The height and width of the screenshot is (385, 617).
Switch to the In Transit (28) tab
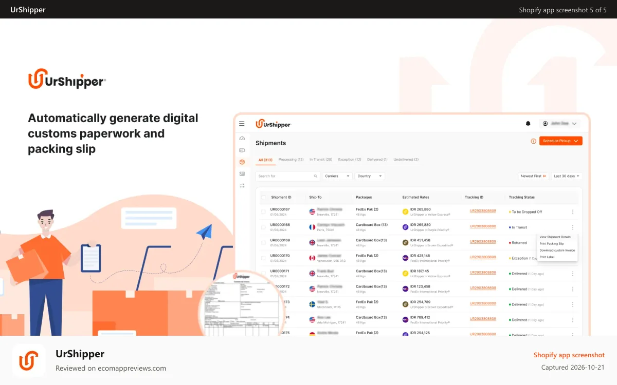point(321,160)
